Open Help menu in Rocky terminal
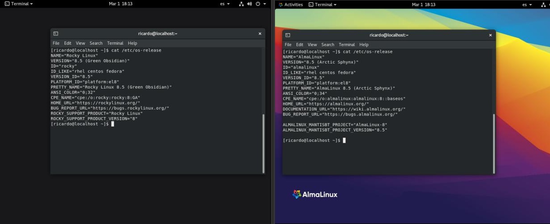 coord(133,43)
